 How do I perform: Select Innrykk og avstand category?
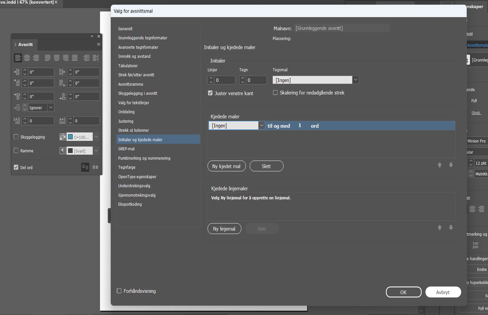(x=134, y=56)
